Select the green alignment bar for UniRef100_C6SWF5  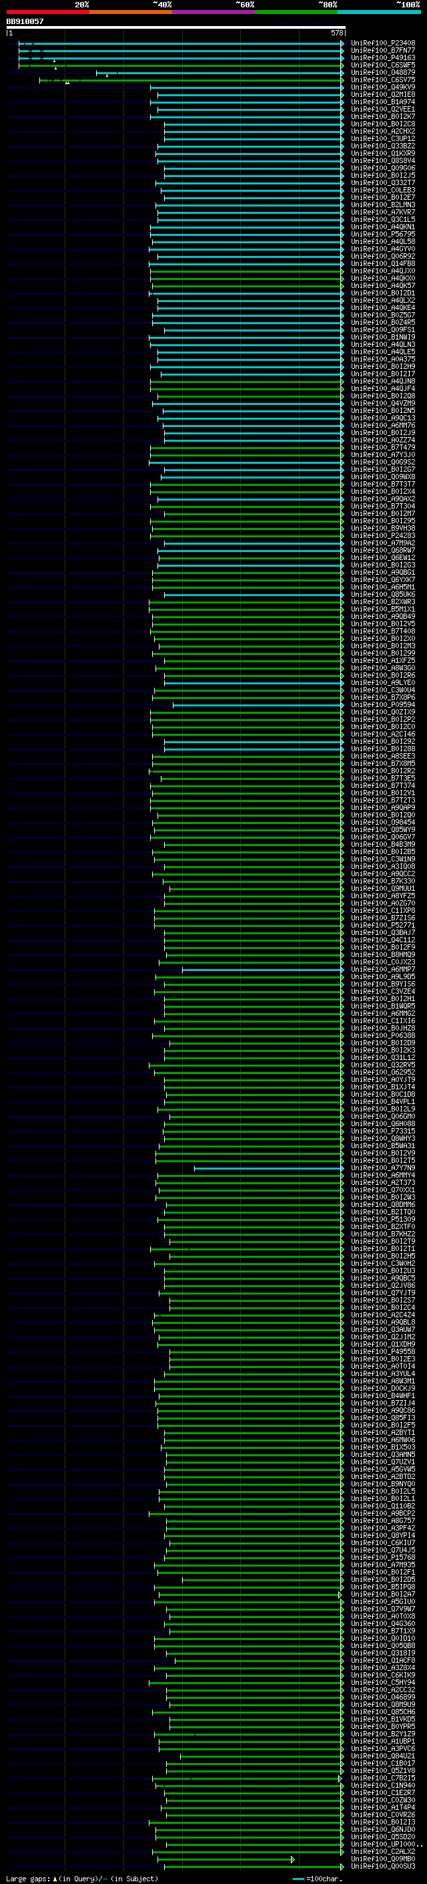180,65
